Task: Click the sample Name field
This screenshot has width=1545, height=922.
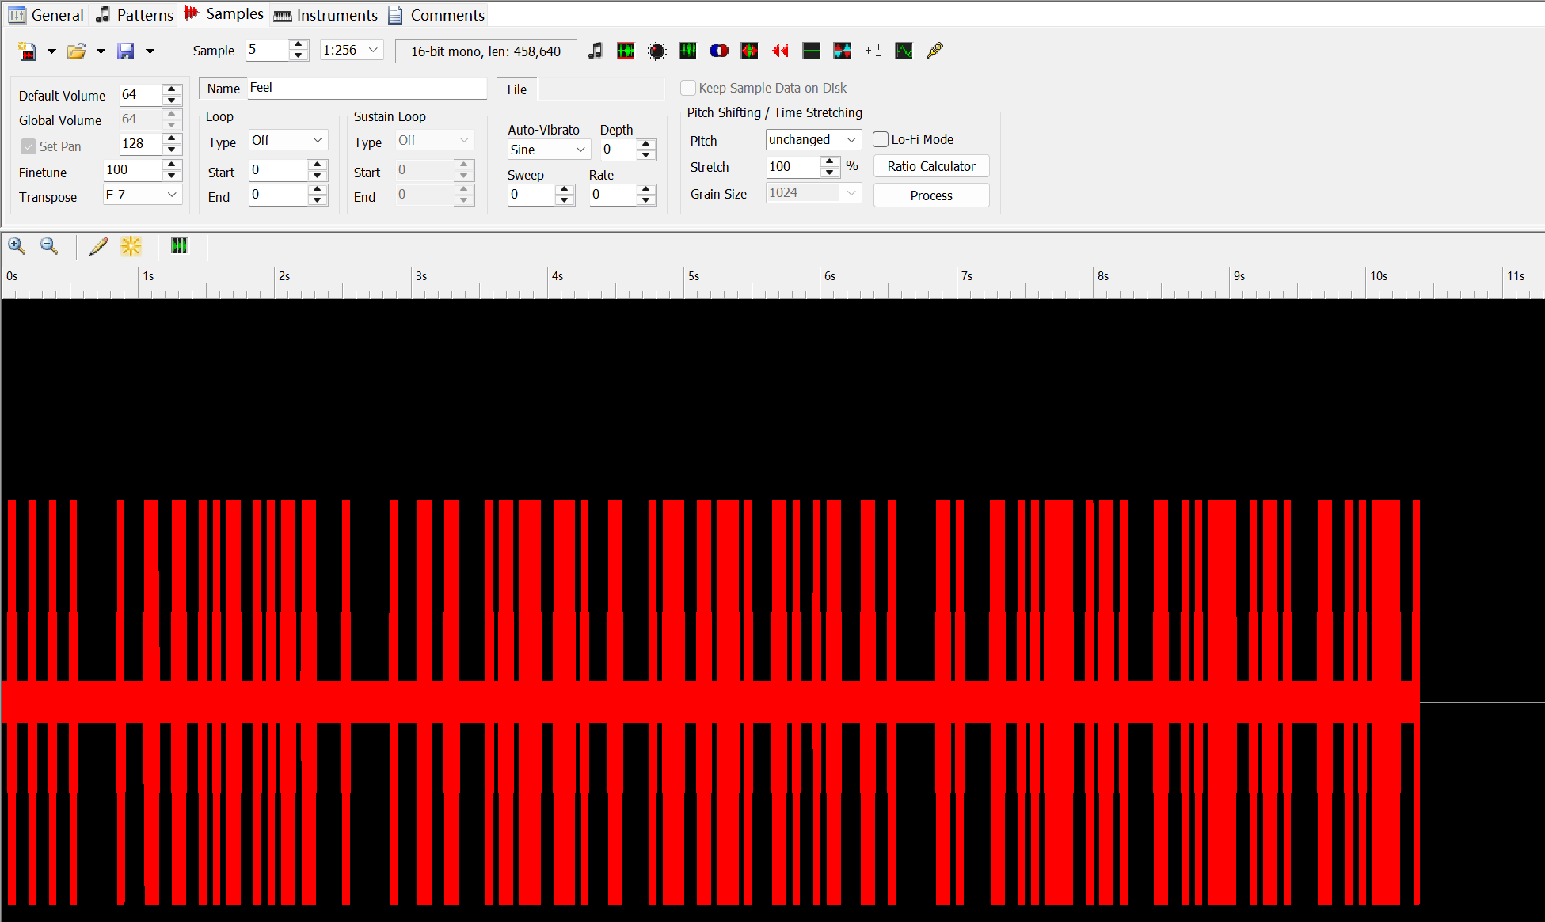Action: 366,88
